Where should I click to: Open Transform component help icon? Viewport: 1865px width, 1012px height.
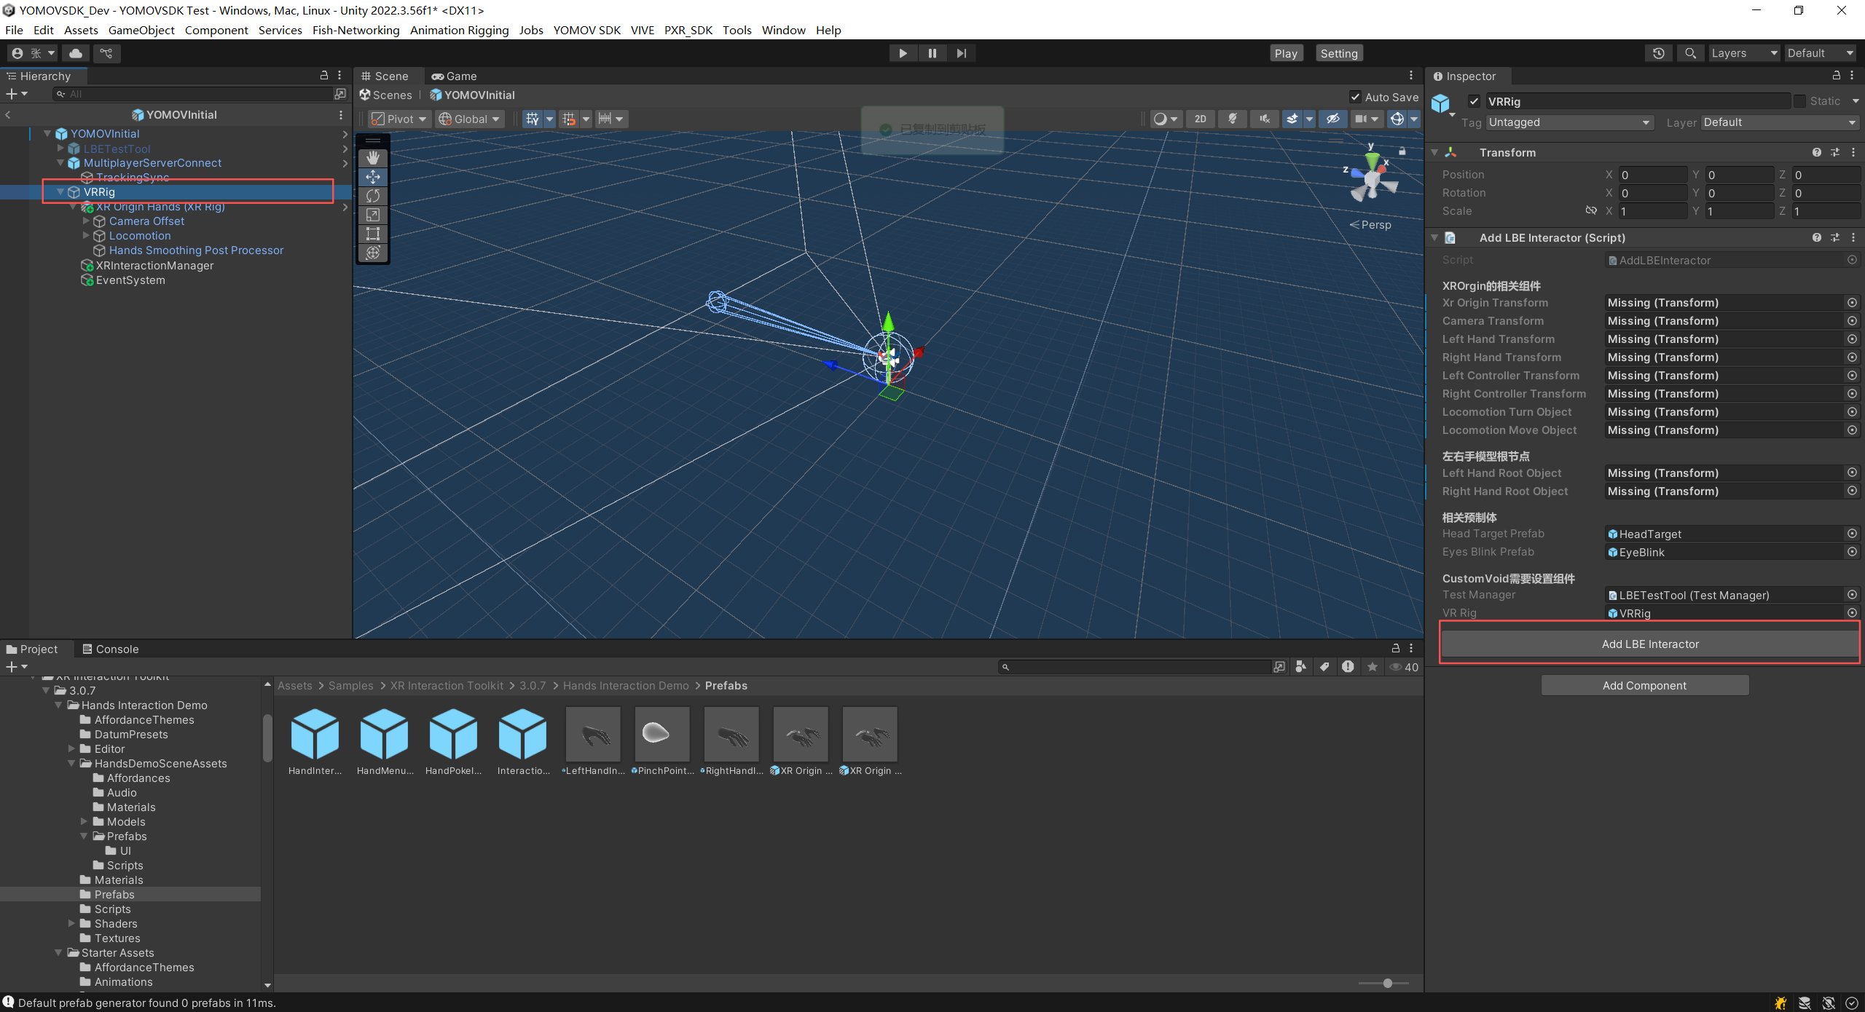pyautogui.click(x=1817, y=152)
